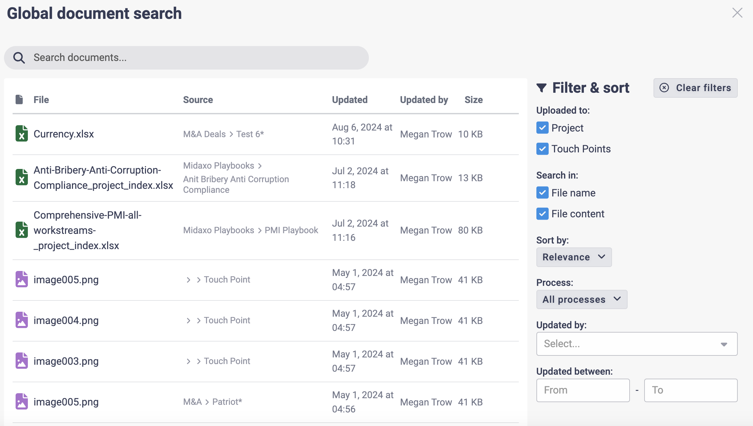The width and height of the screenshot is (753, 426).
Task: Click the Clear filters button
Action: point(695,88)
